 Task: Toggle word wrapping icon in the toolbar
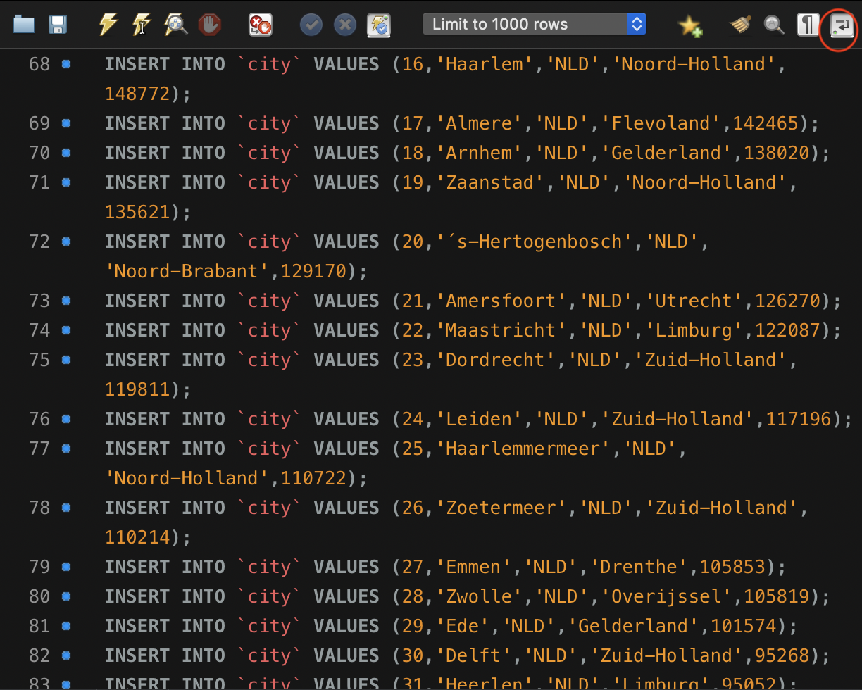click(841, 26)
